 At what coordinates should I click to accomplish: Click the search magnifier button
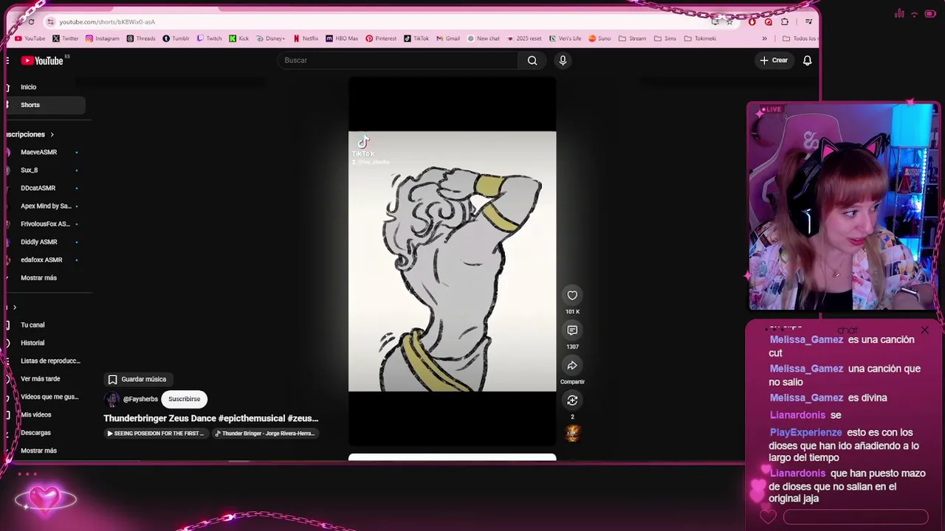pyautogui.click(x=532, y=60)
